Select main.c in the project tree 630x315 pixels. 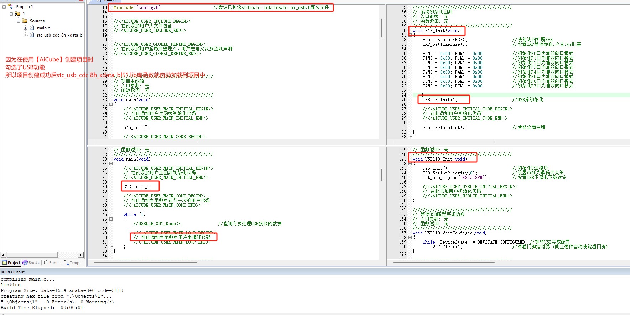[43, 28]
